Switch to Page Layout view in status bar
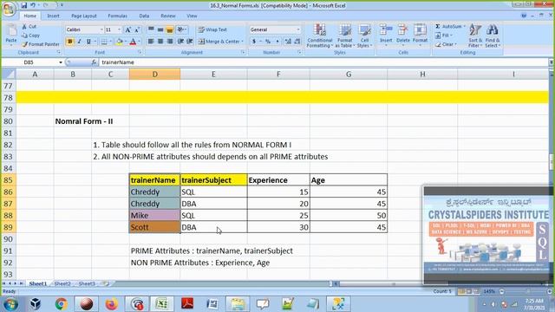 469,291
